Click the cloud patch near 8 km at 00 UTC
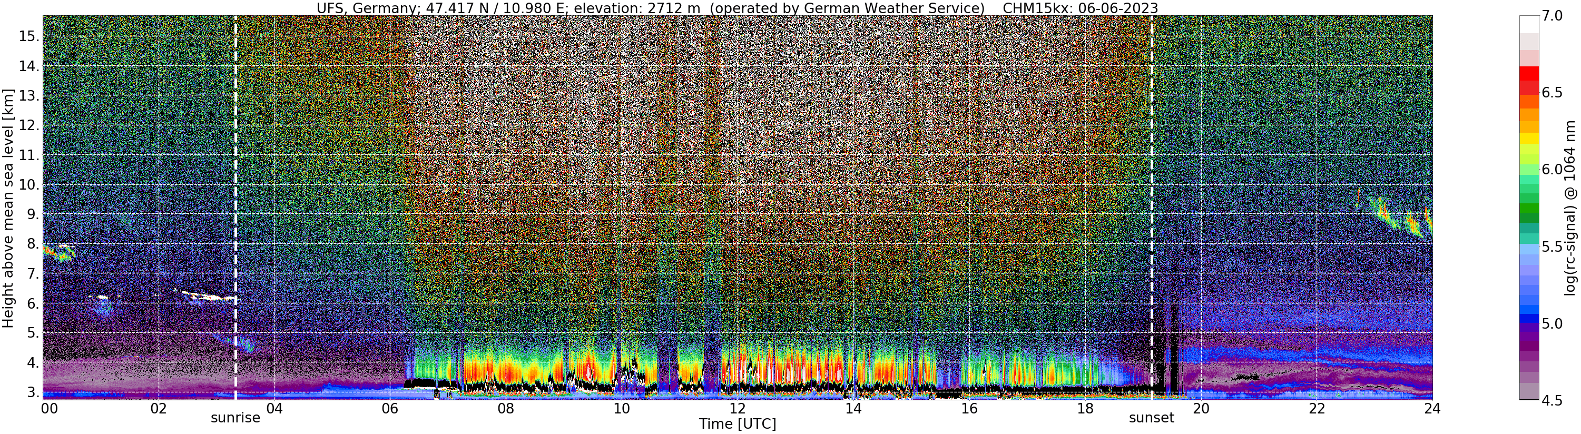1581x434 pixels. click(60, 252)
